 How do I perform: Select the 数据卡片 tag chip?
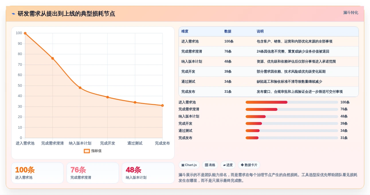249,165
